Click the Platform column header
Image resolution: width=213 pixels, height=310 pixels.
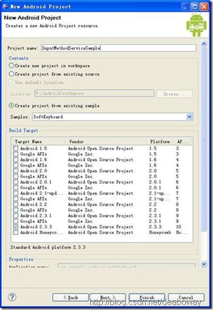(160, 141)
